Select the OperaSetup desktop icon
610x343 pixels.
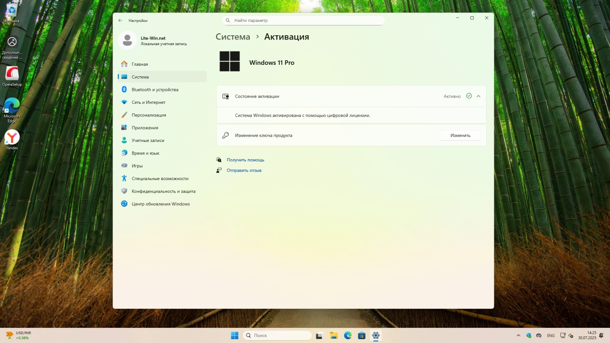(12, 77)
